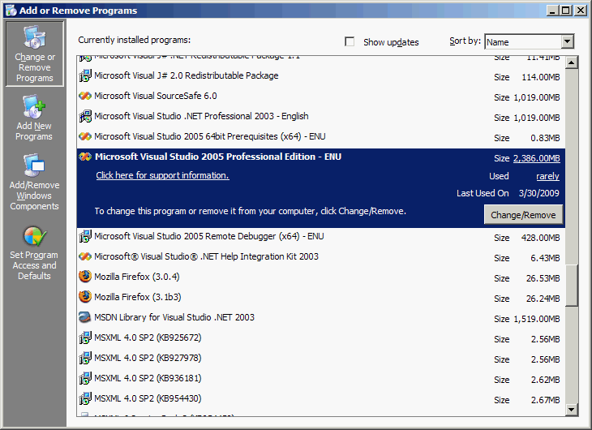
Task: Select MSXML 4.0 SP2 (KB954430) entry
Action: 320,399
